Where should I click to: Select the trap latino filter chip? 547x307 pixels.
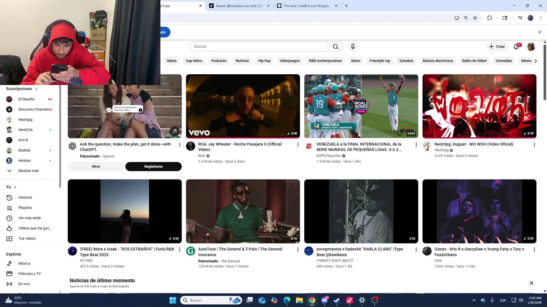tap(194, 61)
